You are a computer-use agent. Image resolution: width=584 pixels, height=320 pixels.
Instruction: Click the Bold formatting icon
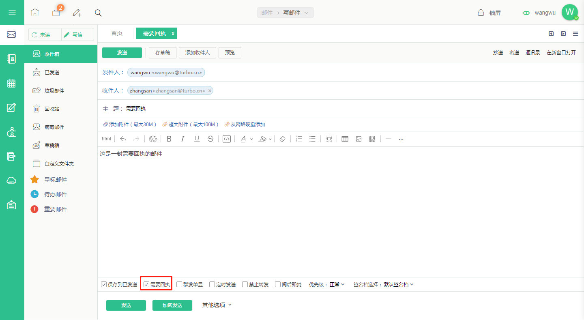169,139
